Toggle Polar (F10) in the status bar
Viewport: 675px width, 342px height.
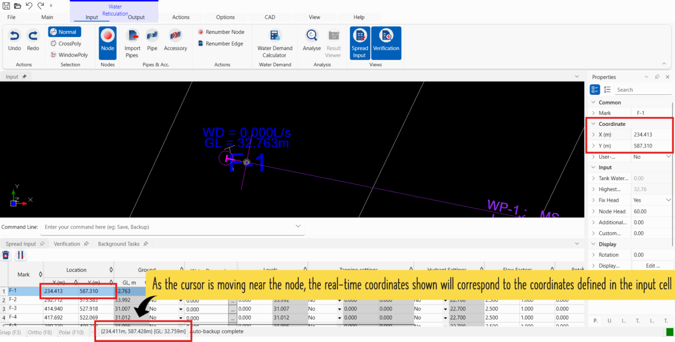[72, 332]
